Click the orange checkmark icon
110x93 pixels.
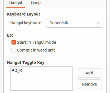[14, 42]
